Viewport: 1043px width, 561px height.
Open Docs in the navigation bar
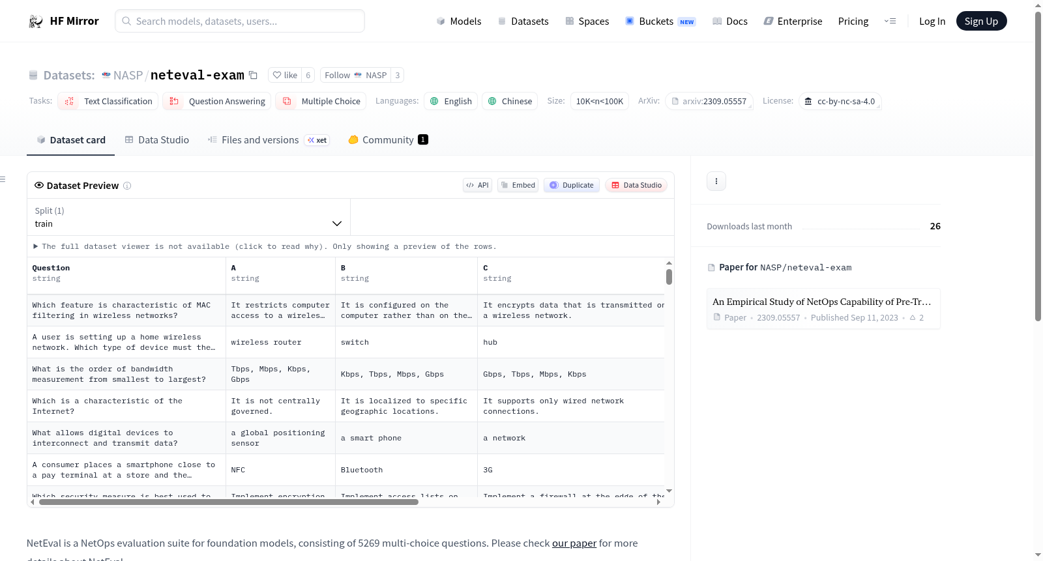[730, 22]
